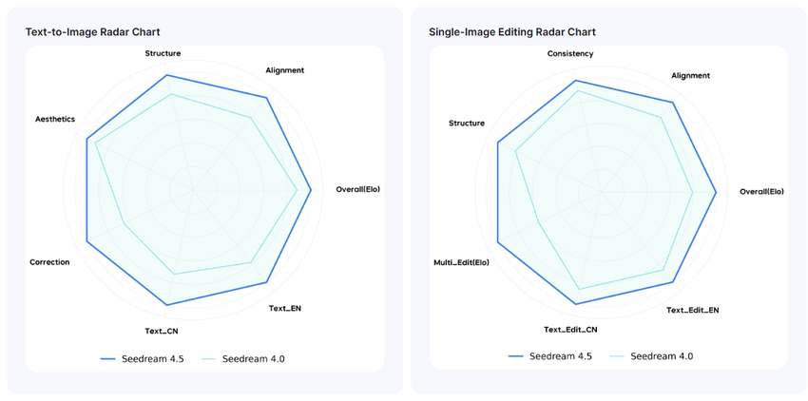
Task: Click the Single-Image Editing Radar Chart title
Action: click(x=512, y=32)
